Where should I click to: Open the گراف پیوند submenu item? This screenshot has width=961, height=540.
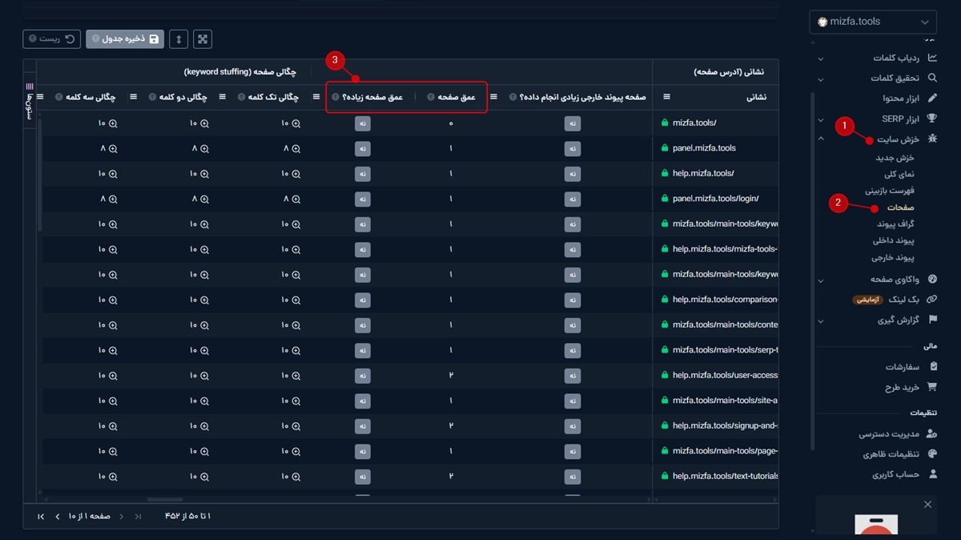pyautogui.click(x=895, y=224)
